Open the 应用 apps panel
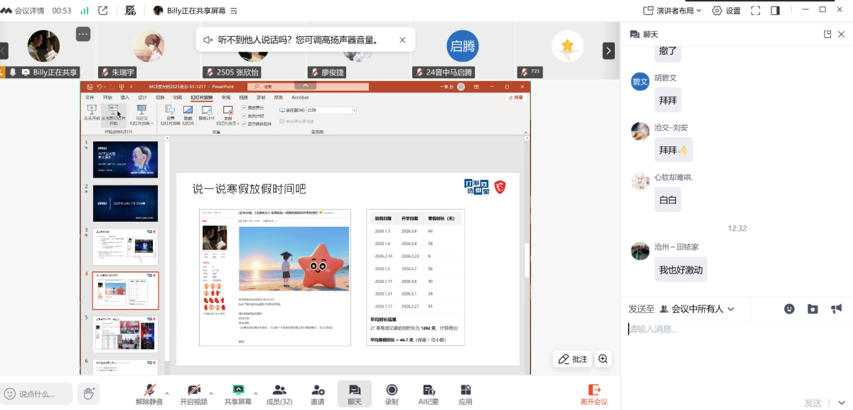 (465, 393)
